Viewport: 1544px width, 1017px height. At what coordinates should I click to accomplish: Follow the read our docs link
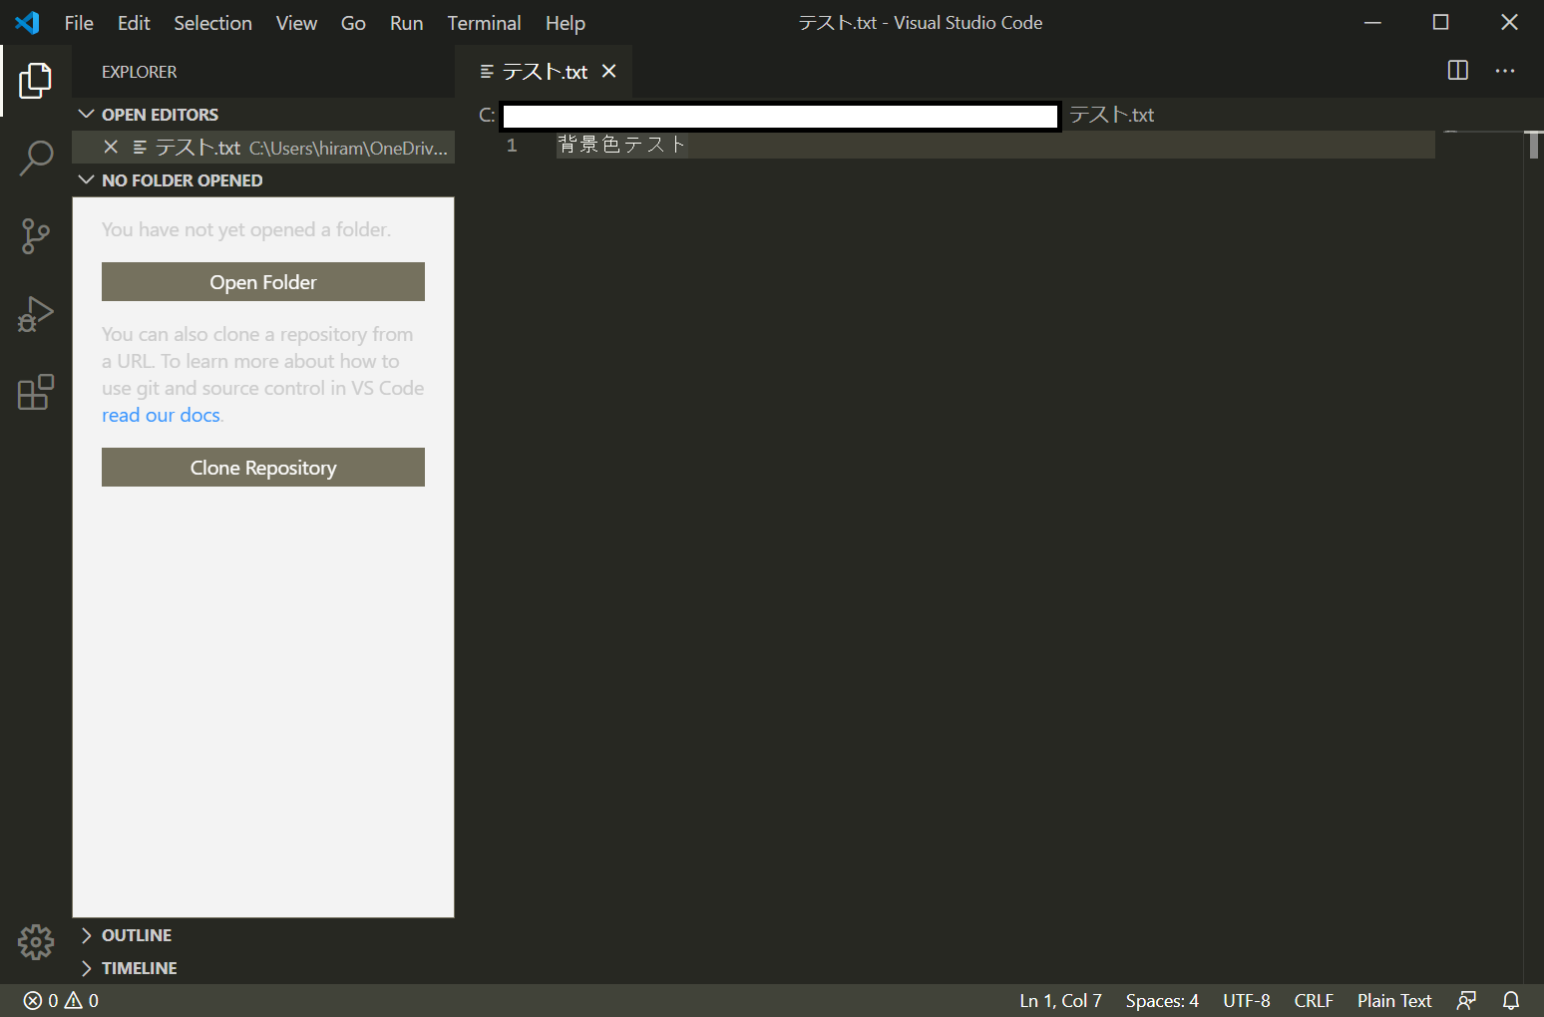161,415
